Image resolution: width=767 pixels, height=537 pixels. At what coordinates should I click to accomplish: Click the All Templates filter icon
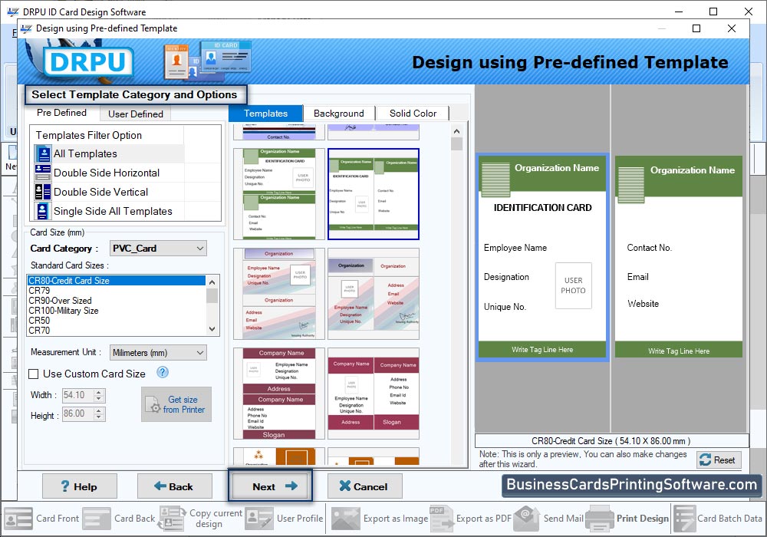point(43,153)
